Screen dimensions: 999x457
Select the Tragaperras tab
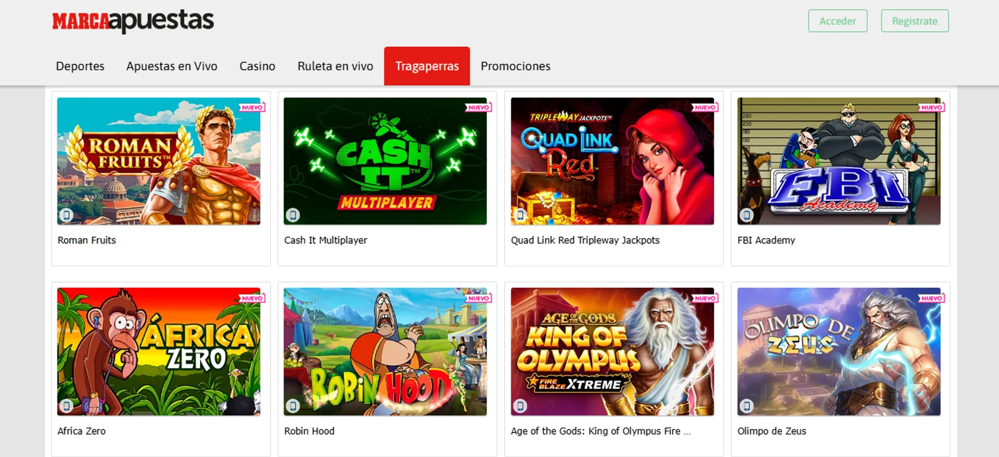427,66
